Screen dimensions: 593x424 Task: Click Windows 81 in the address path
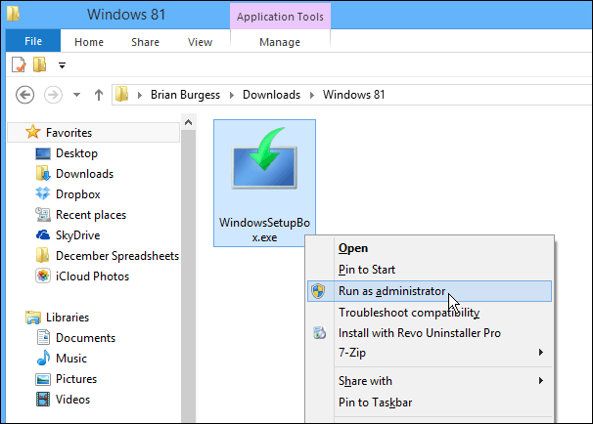click(353, 95)
